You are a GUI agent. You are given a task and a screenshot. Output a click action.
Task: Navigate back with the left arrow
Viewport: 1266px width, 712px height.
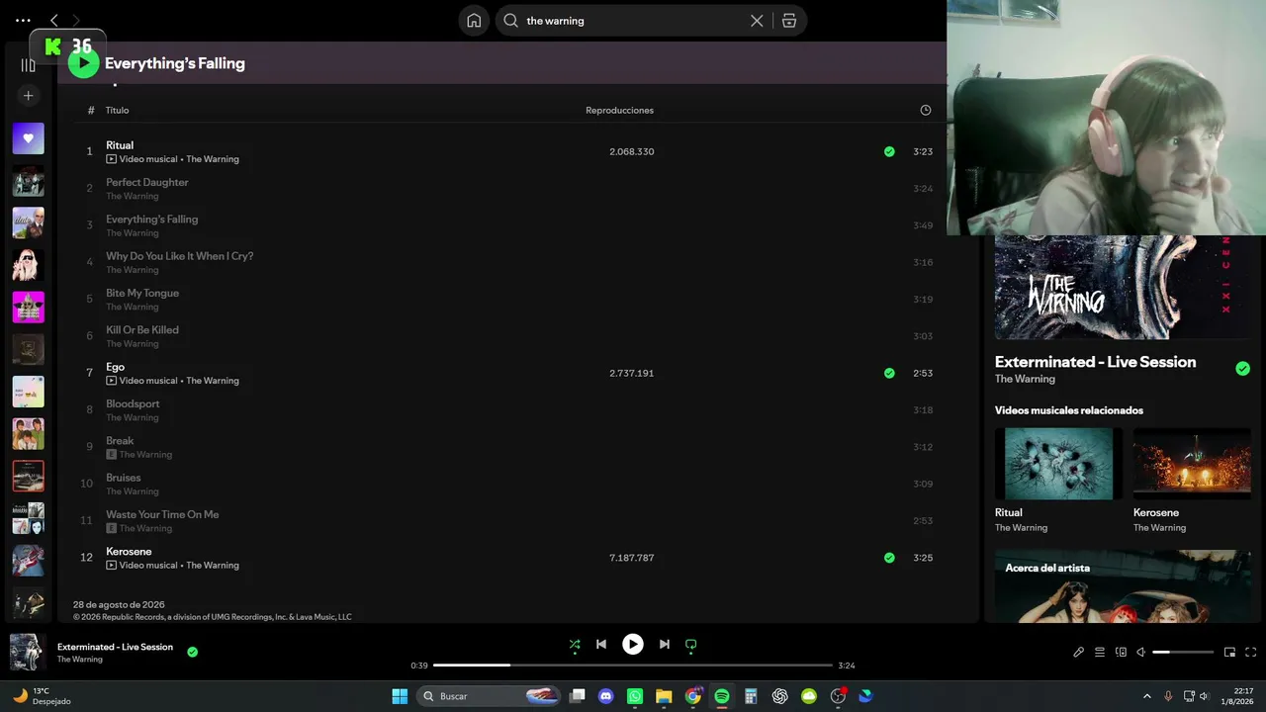pyautogui.click(x=54, y=20)
